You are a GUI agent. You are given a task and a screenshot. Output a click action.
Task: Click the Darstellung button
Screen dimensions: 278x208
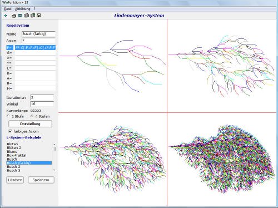(x=30, y=124)
